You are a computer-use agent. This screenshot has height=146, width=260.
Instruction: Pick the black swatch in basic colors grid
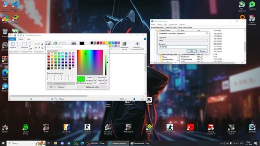tap(48, 68)
